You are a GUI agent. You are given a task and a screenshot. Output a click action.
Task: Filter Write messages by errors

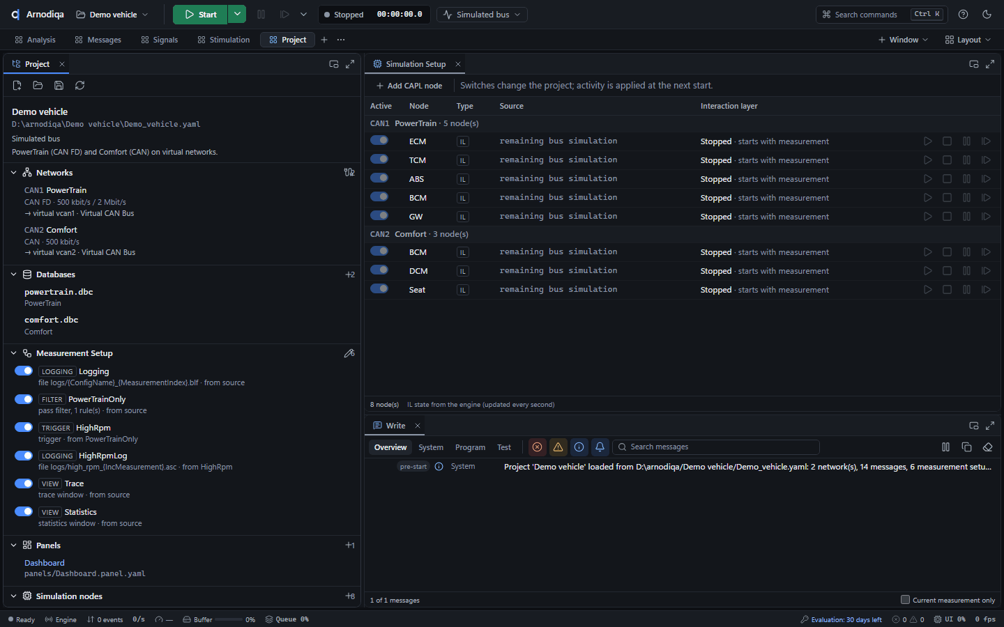[x=537, y=447]
